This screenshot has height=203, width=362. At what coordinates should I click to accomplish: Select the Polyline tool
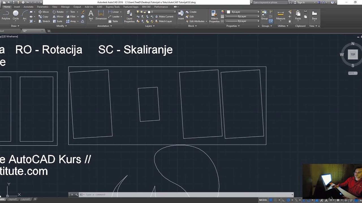6,15
